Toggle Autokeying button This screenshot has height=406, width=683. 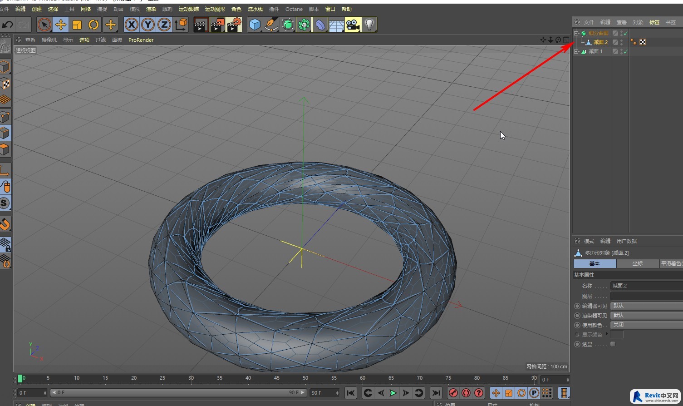point(466,393)
